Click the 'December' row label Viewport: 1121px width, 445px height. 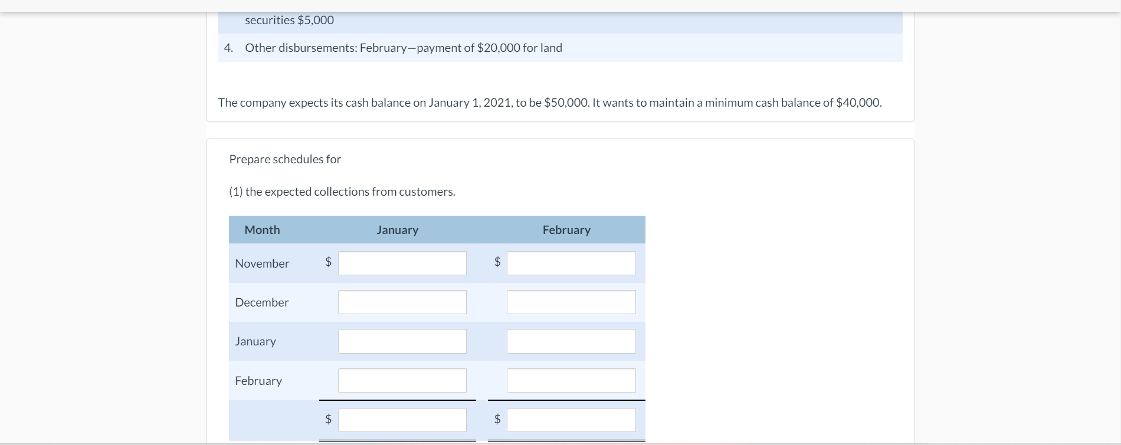click(x=262, y=302)
